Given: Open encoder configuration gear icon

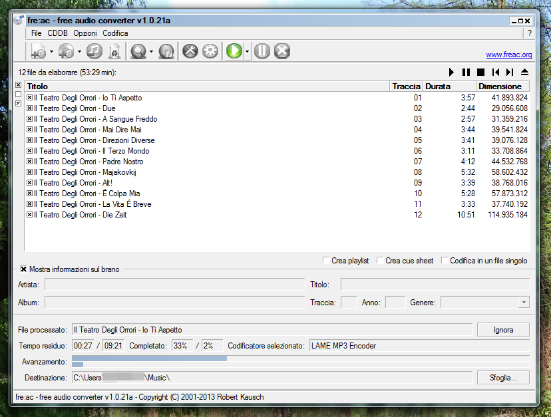Looking at the screenshot, I should pyautogui.click(x=210, y=51).
